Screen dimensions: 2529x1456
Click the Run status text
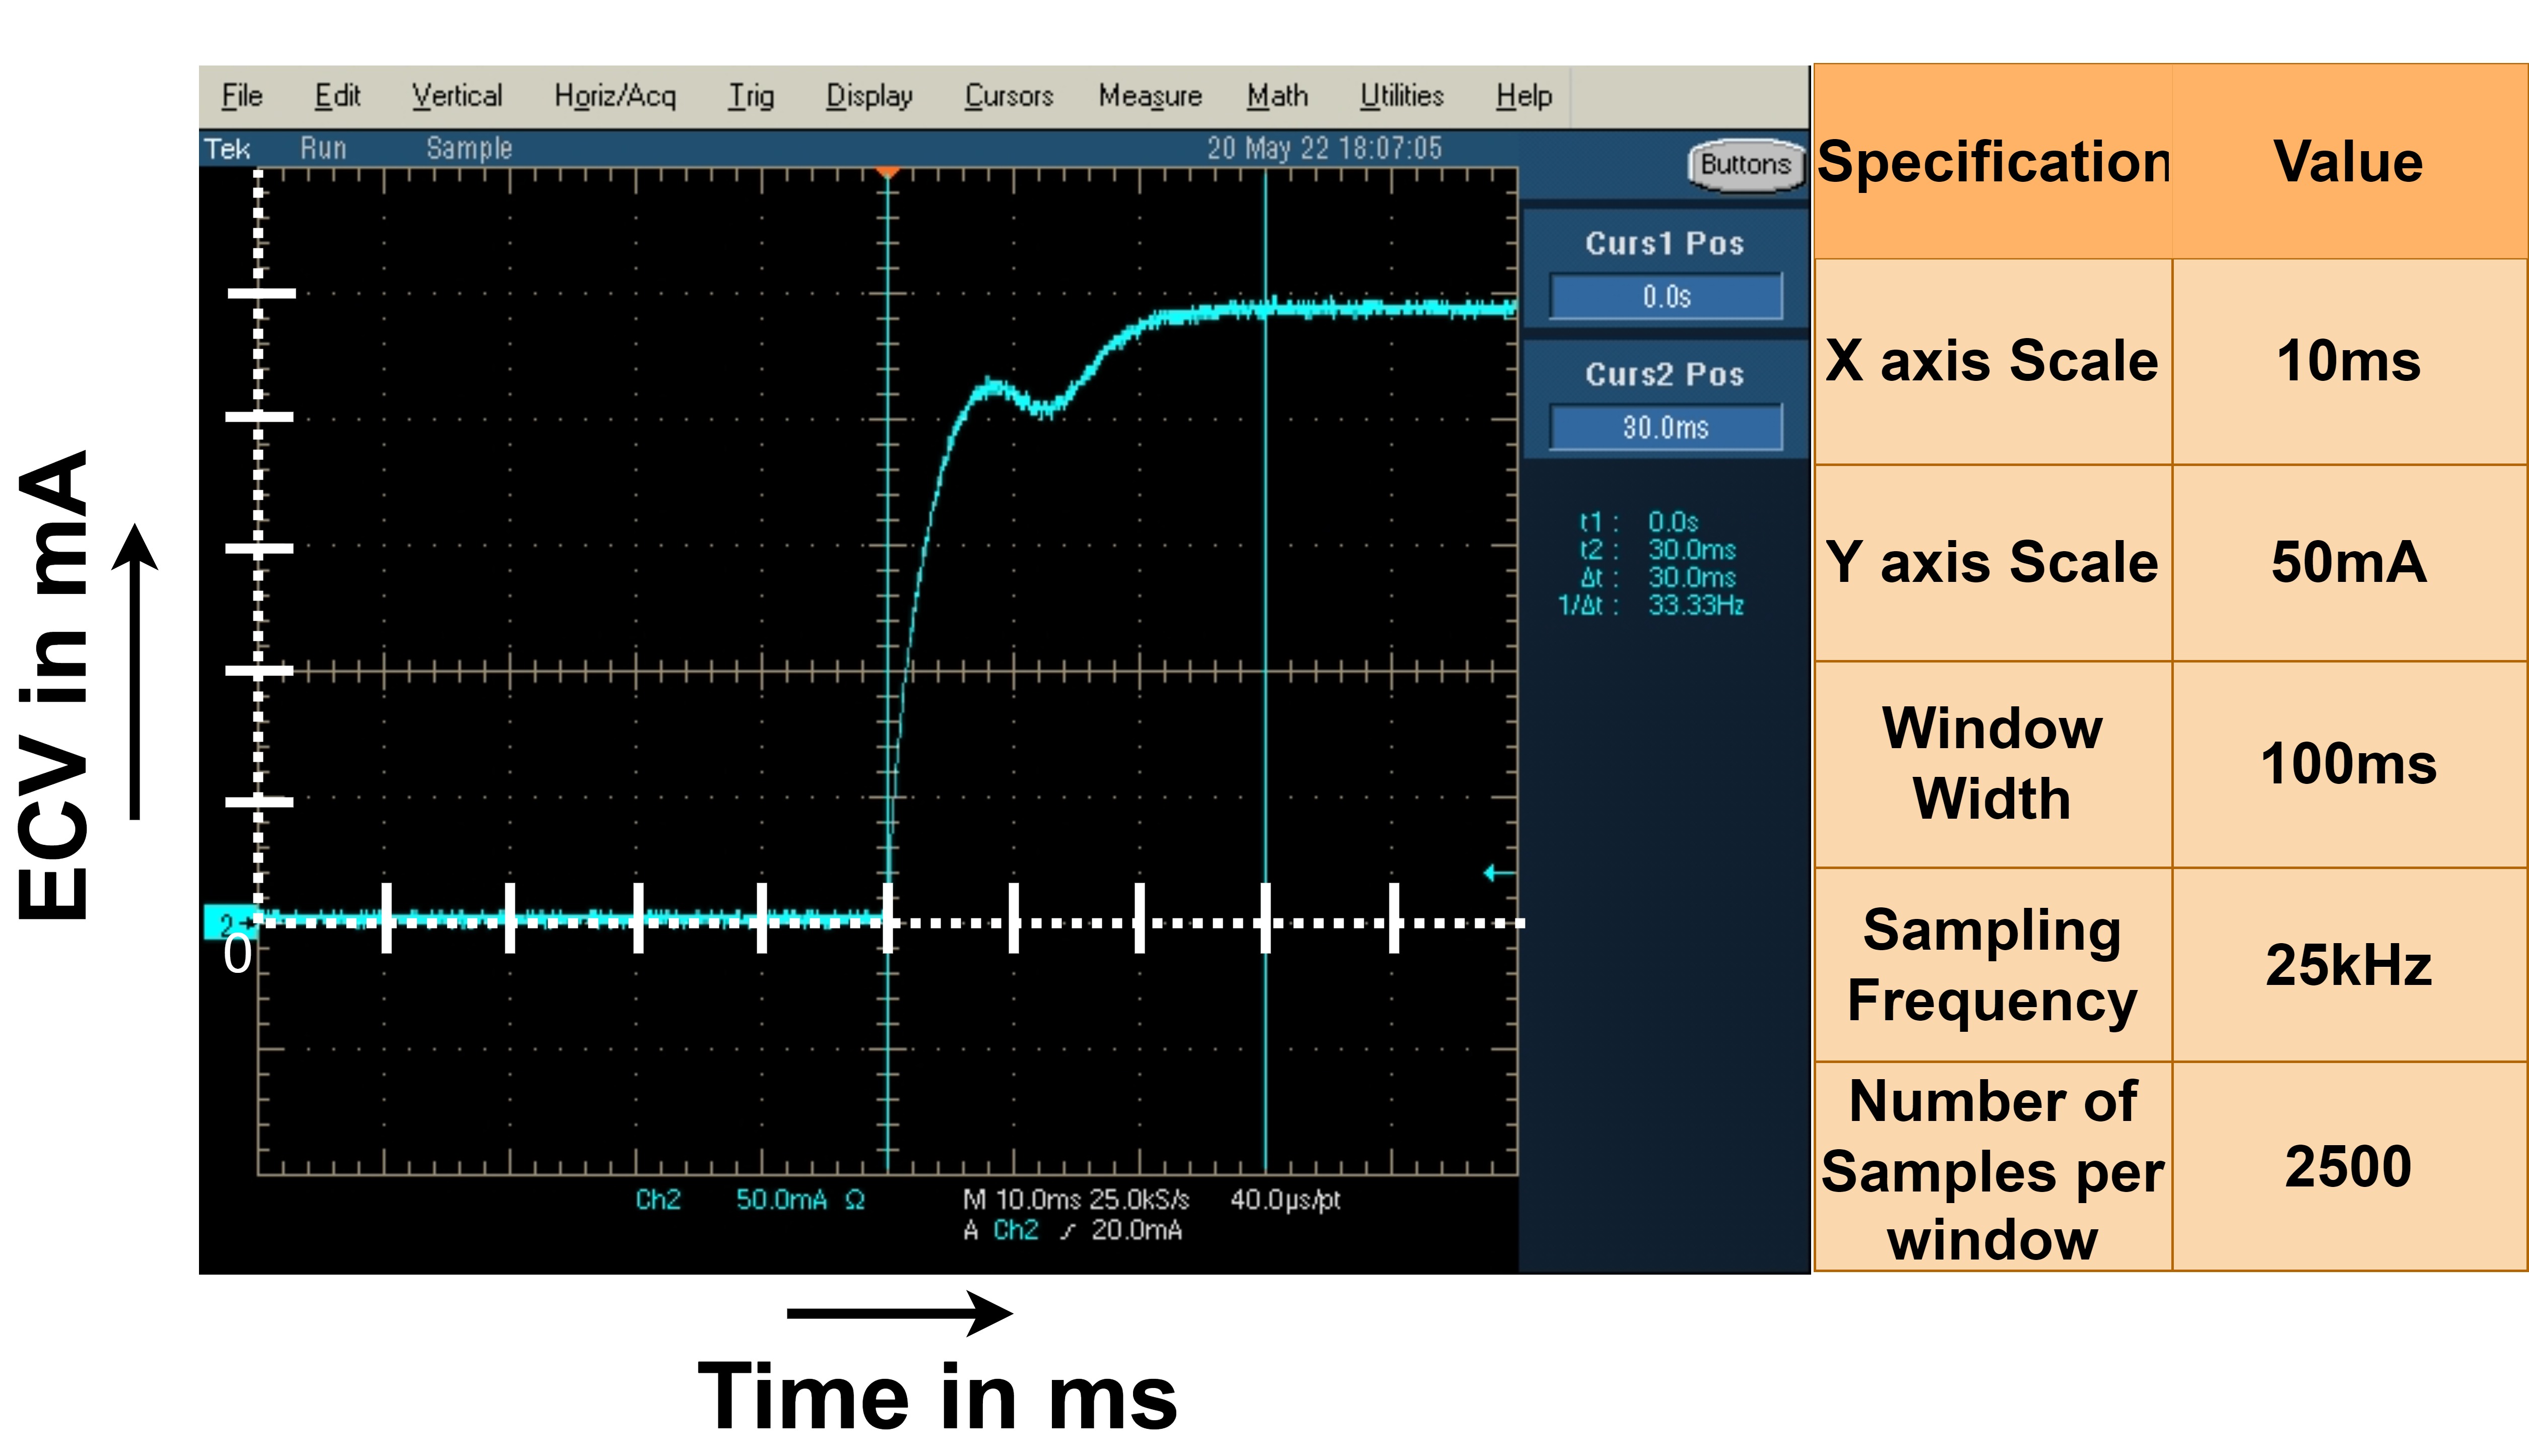click(323, 148)
